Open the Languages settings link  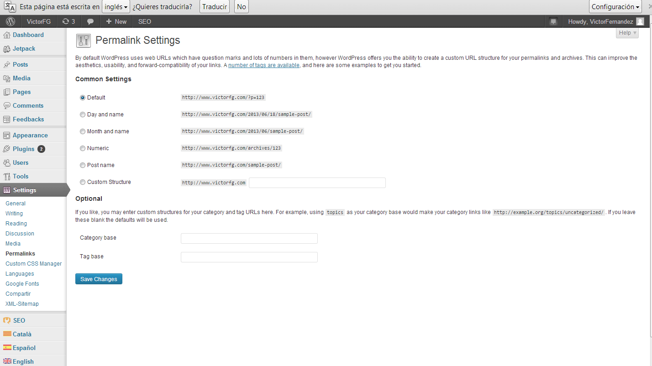tap(20, 274)
